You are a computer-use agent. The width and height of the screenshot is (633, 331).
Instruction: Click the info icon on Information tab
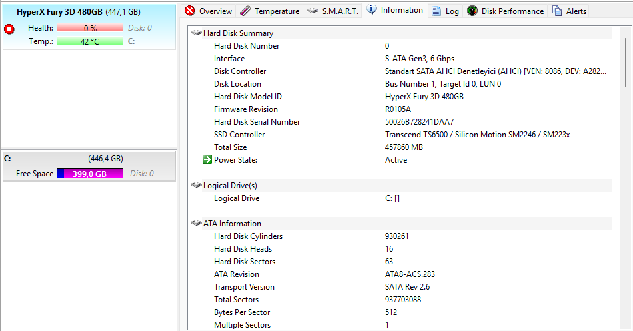pos(372,9)
